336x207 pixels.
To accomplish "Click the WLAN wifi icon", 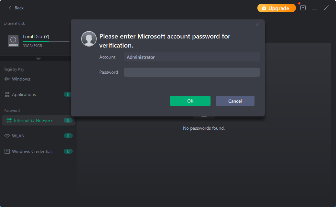I will [x=7, y=136].
